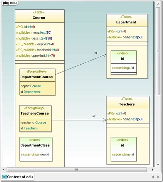Image resolution: width=163 pixels, height=182 pixels.
Task: Select 'id:Teachers' in TeachersCourse
Action: tap(29, 128)
